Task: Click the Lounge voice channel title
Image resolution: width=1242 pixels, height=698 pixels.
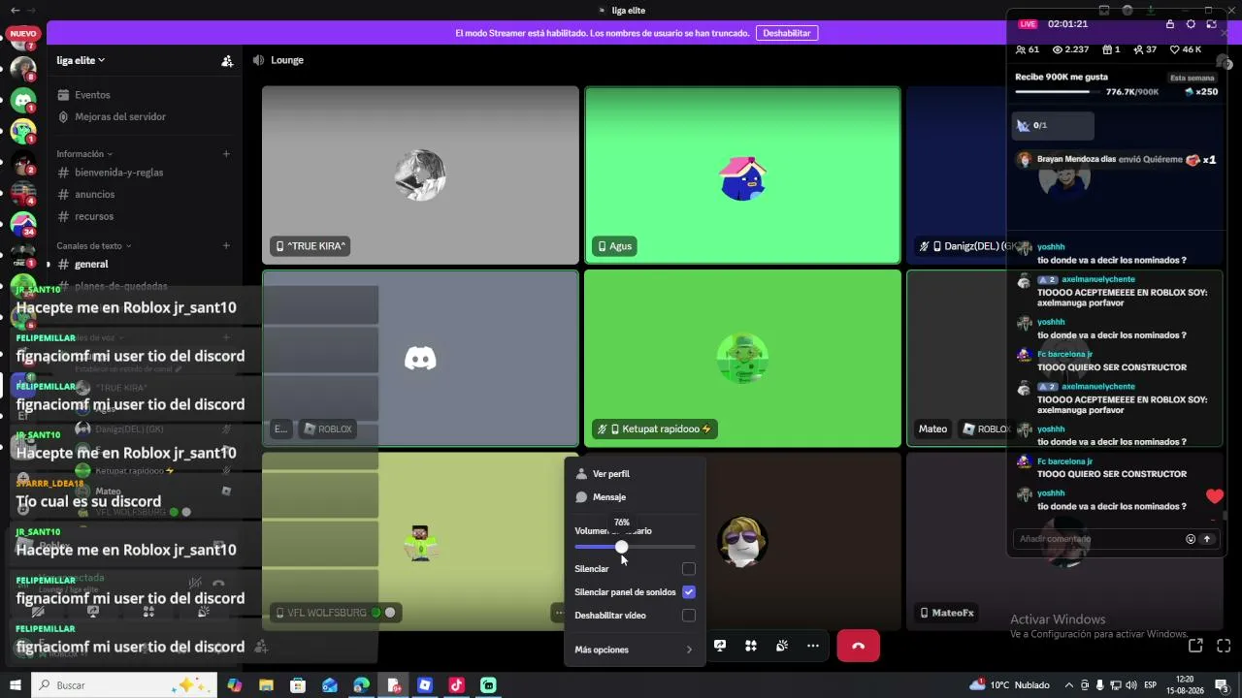Action: point(287,60)
